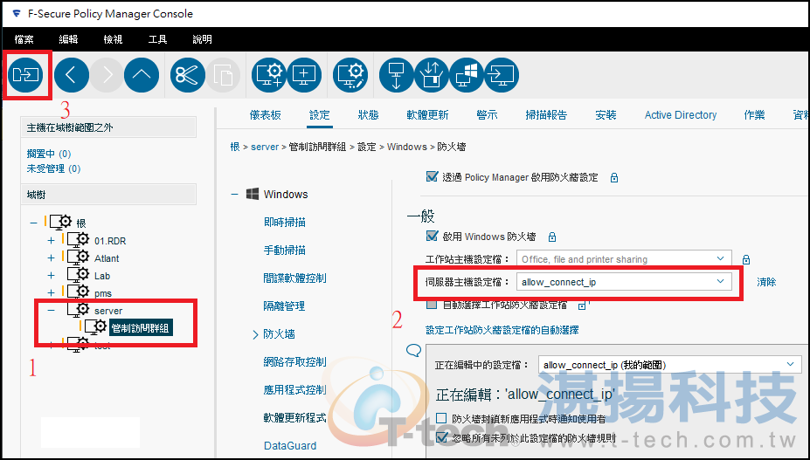Open 間諜軟體控制 settings page
The width and height of the screenshot is (810, 460).
(295, 278)
